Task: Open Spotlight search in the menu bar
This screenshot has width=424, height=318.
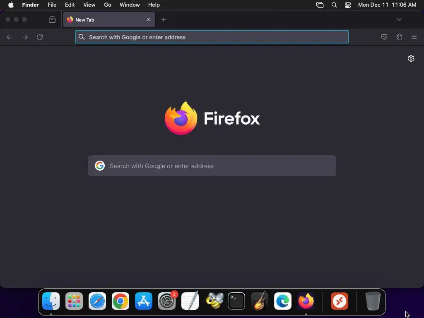Action: point(334,5)
